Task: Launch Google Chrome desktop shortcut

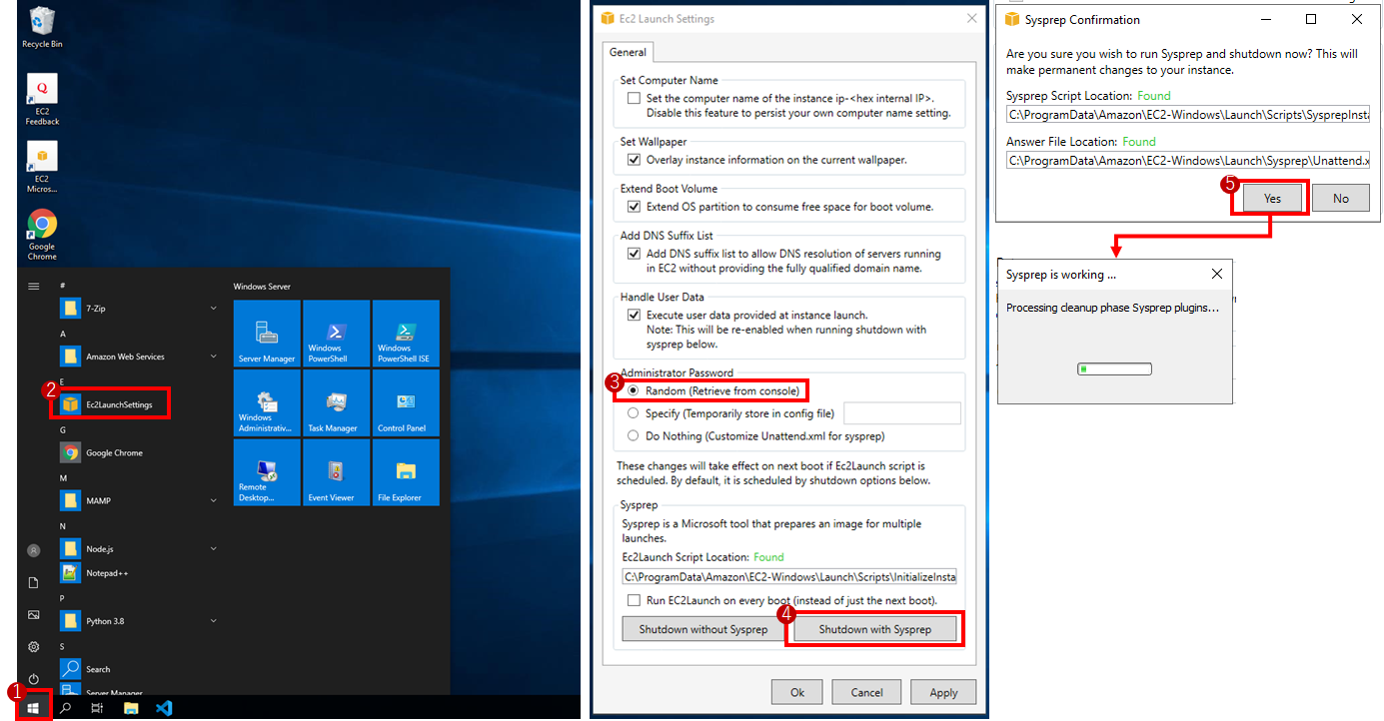Action: [42, 235]
